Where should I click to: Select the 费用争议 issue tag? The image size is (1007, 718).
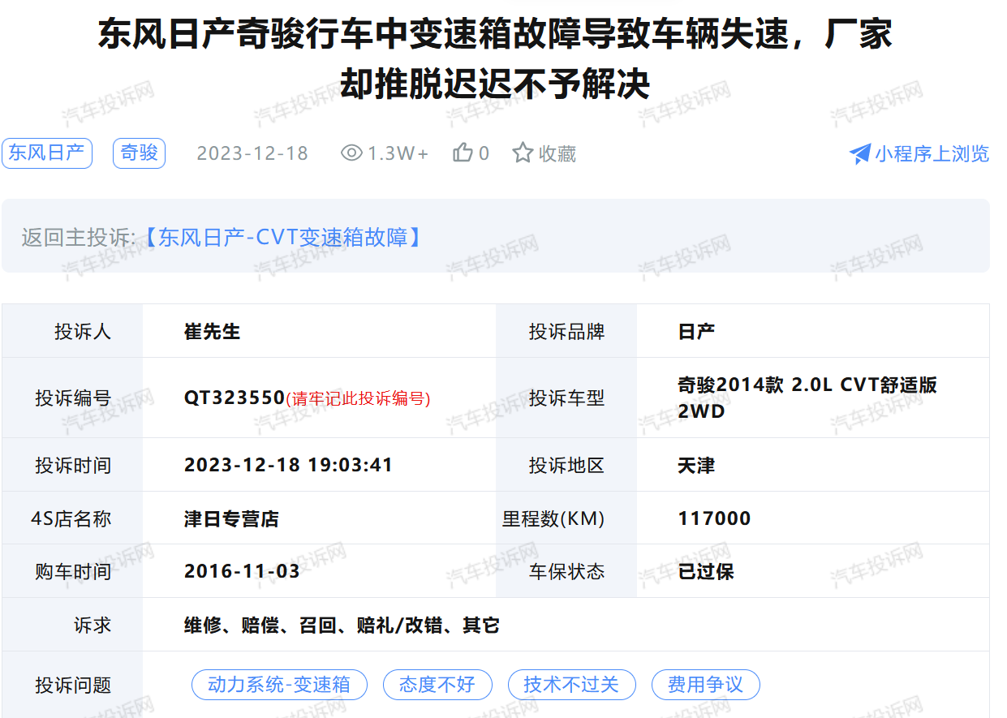point(705,685)
